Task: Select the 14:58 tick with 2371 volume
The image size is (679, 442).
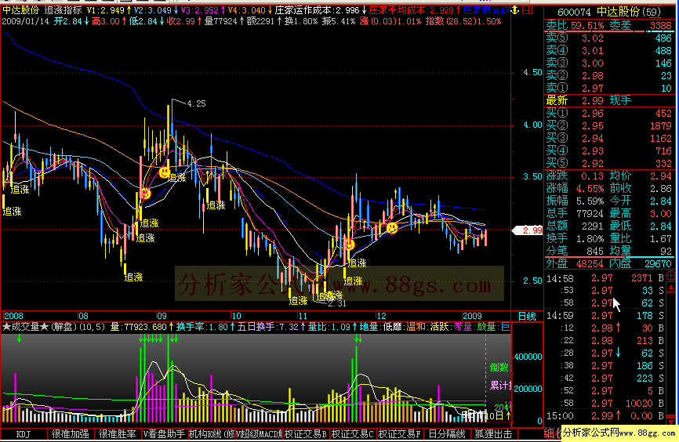Action: point(605,278)
